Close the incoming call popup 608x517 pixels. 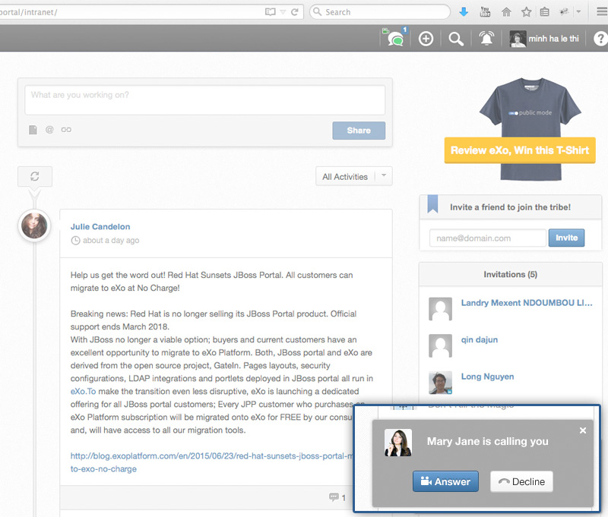583,430
